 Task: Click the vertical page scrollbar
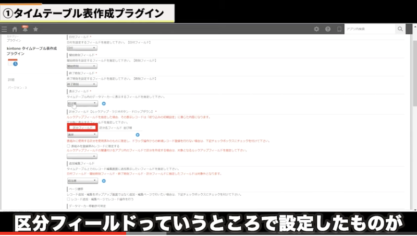tap(414, 104)
